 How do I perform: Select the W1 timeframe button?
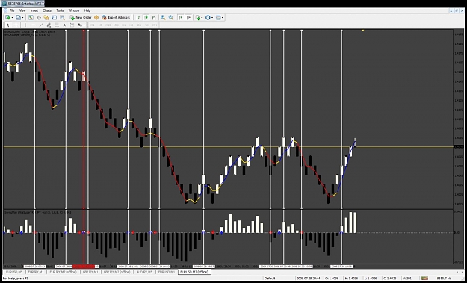[147, 25]
